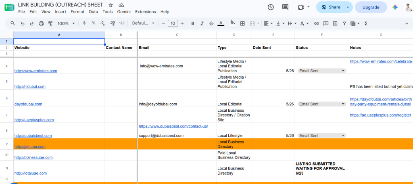Open the fill color picker
Viewport: 413px width, 184px height.
[x=233, y=23]
